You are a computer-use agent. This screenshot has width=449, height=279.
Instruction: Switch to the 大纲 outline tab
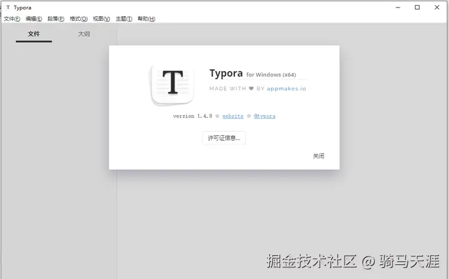(x=84, y=34)
